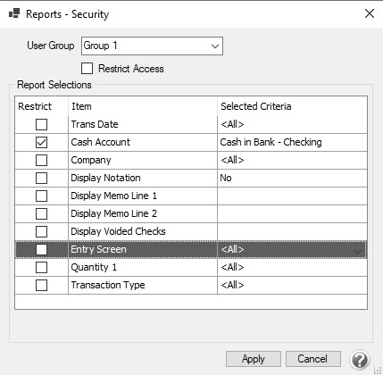Toggle Display Notation restrict checkbox
Viewport: 383px width, 375px height.
[41, 178]
